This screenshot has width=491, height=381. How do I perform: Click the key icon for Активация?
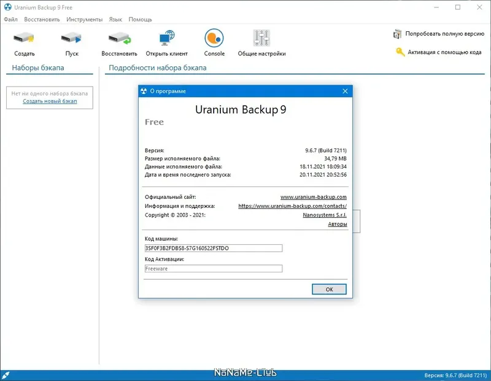pos(400,52)
